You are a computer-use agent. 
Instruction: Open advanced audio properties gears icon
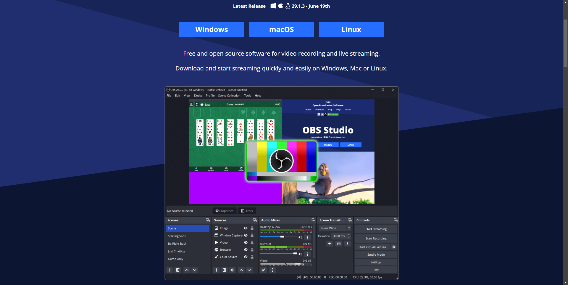[x=264, y=270]
